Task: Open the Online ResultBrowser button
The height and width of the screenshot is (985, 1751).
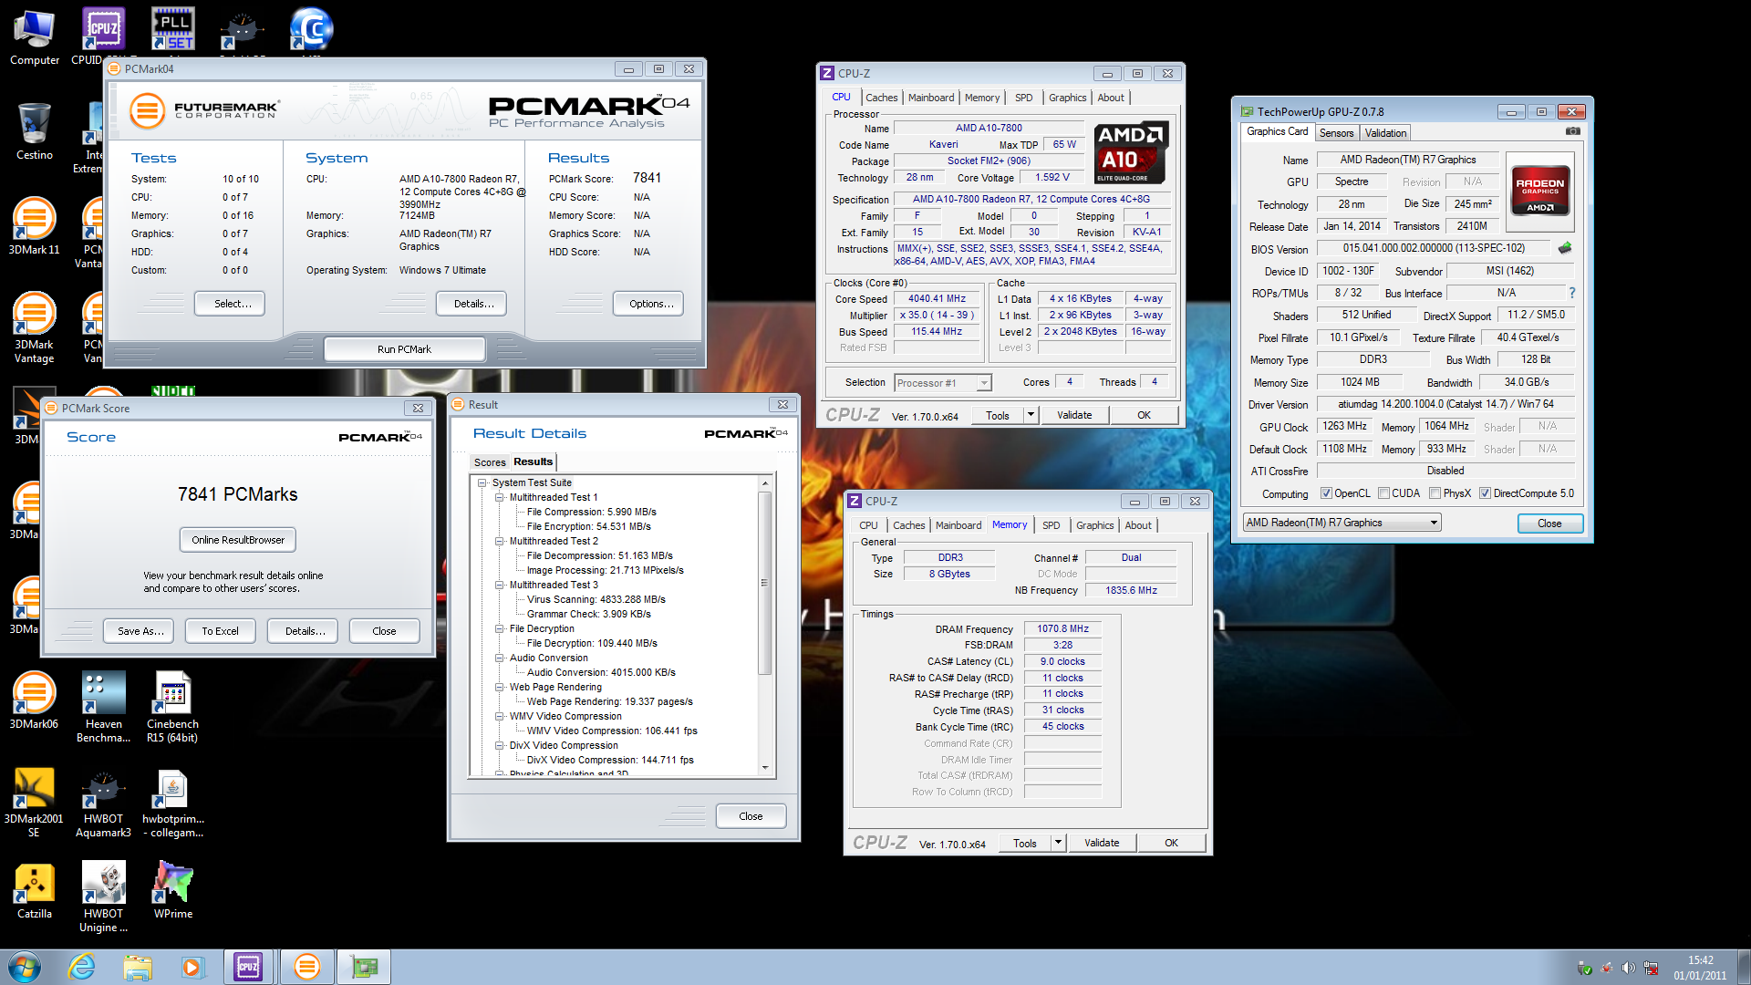Action: point(238,540)
